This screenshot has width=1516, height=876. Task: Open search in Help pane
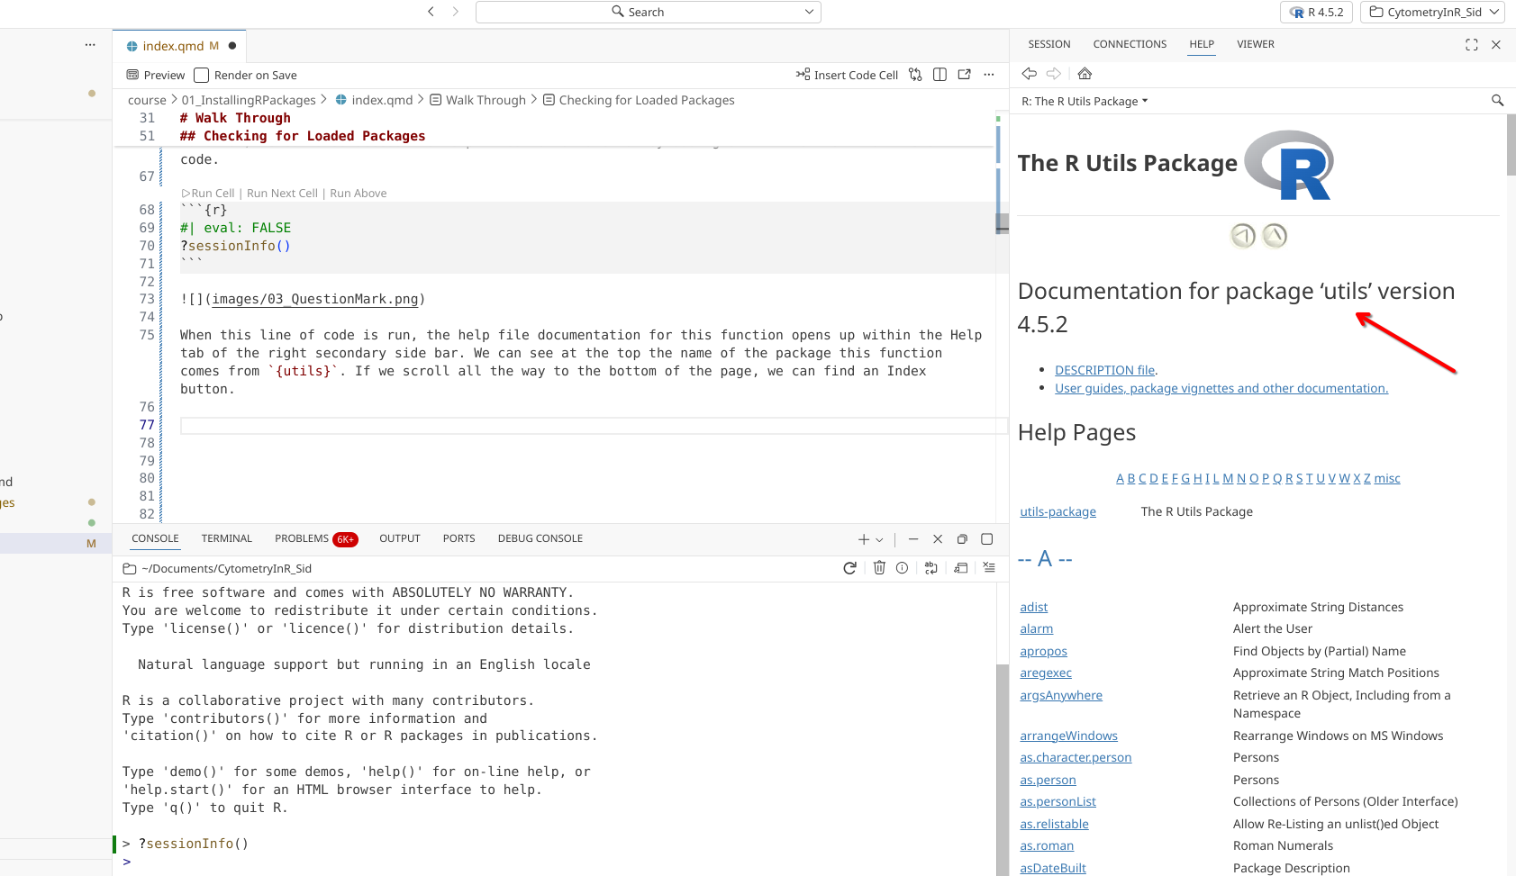coord(1497,101)
